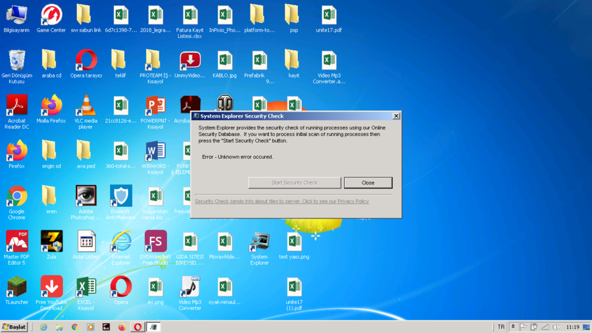This screenshot has height=333, width=592.
Task: Select the Free YouTube Download icon
Action: pyautogui.click(x=51, y=293)
